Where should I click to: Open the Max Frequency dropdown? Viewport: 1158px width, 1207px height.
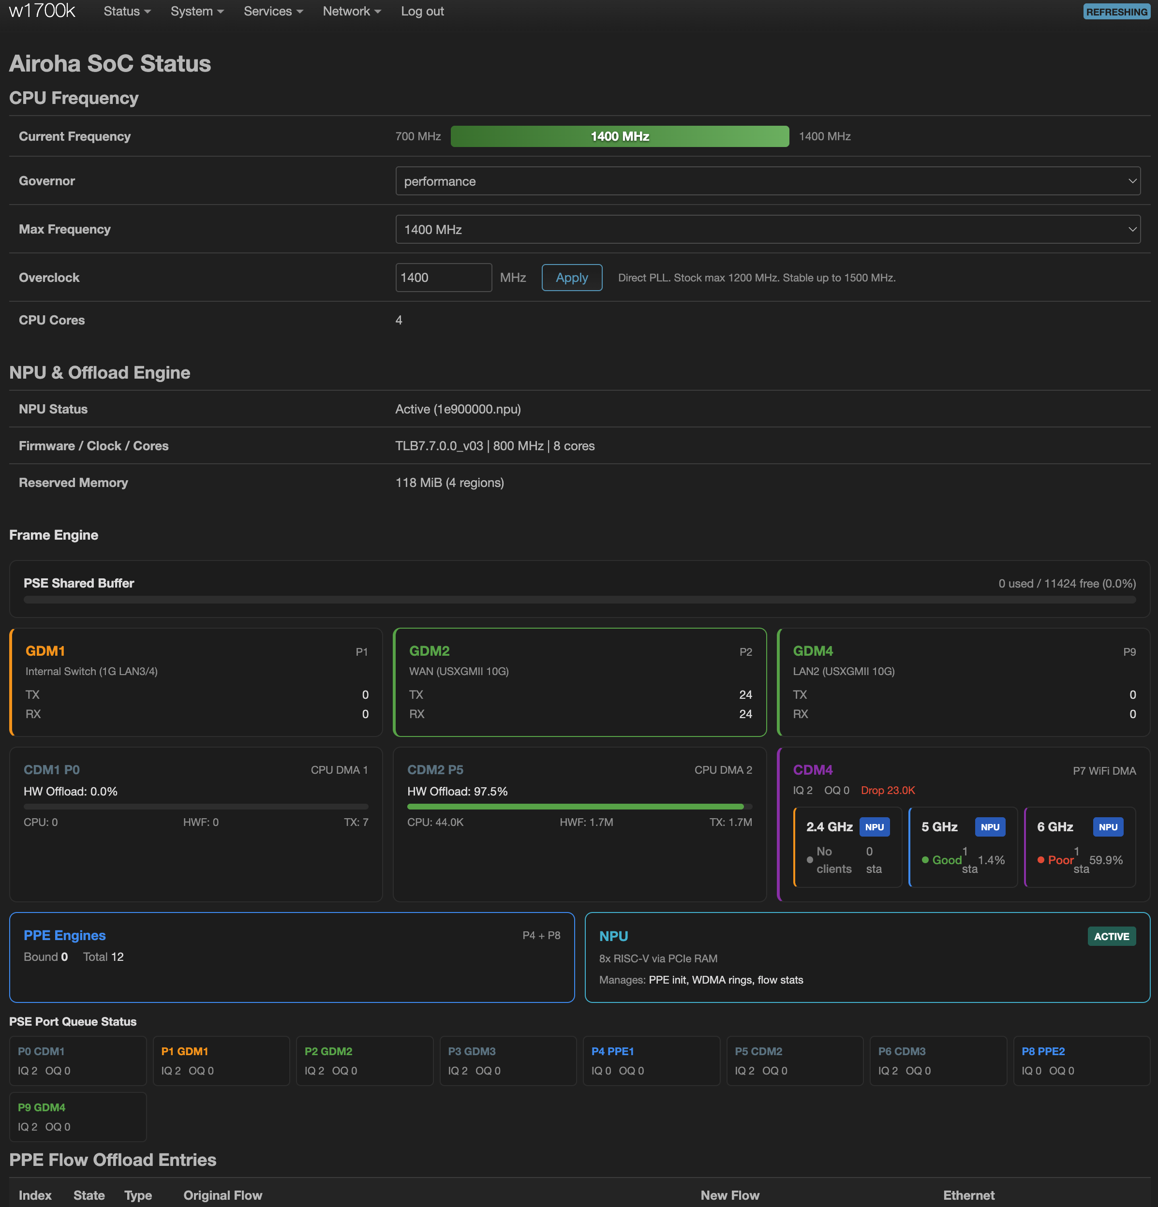point(767,229)
